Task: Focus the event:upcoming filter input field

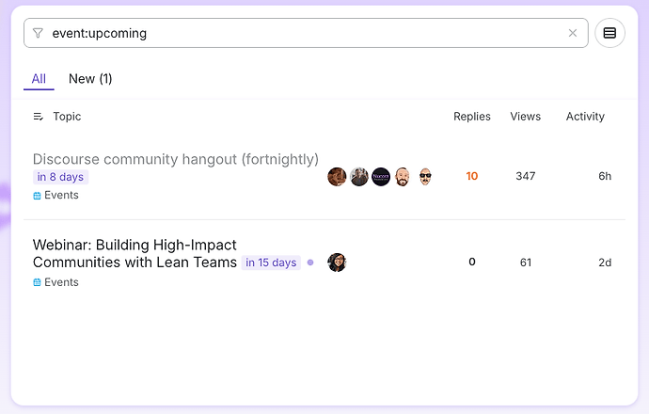Action: (306, 33)
